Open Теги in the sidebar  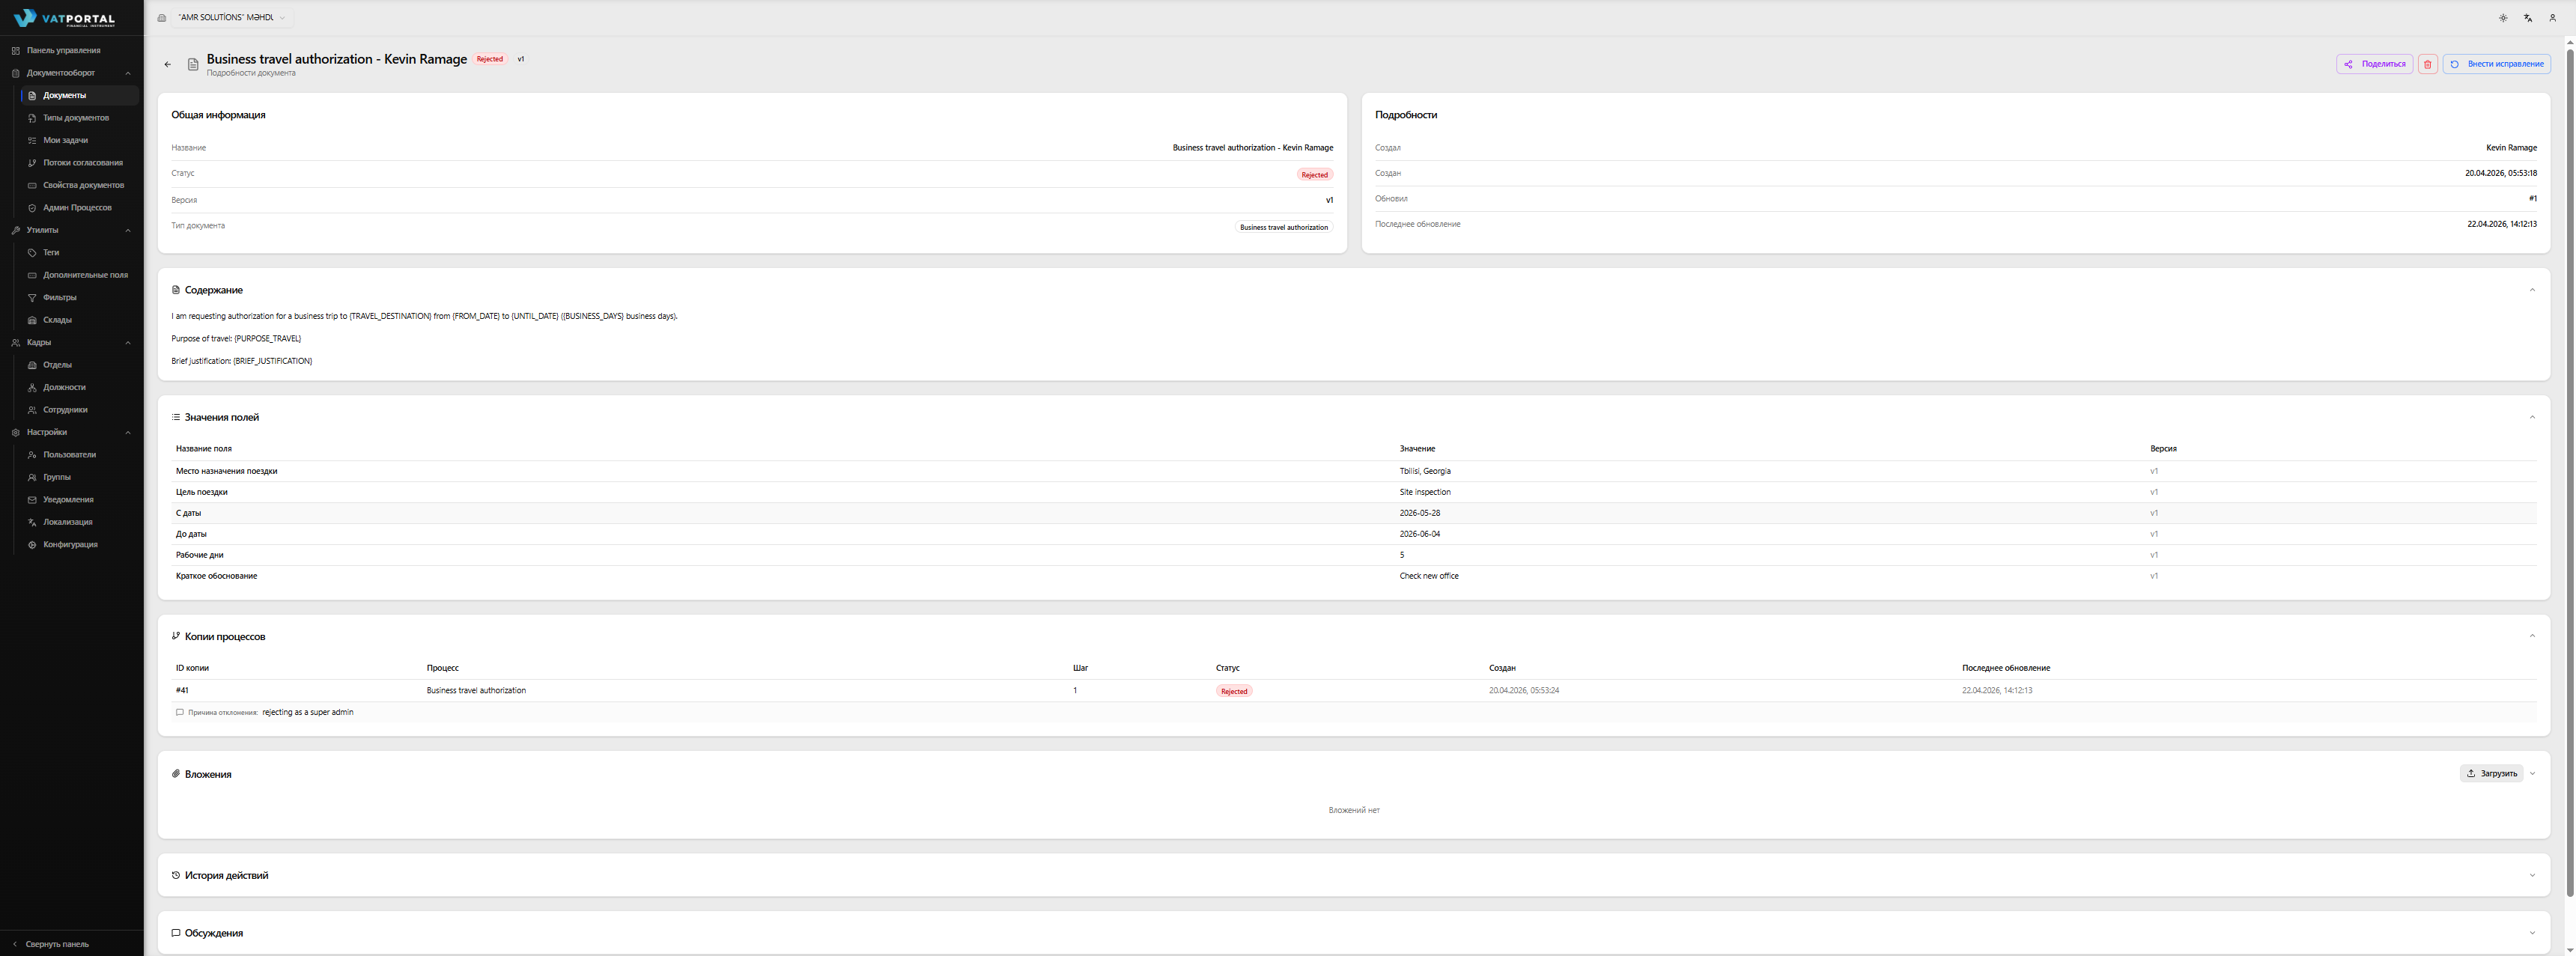(51, 253)
